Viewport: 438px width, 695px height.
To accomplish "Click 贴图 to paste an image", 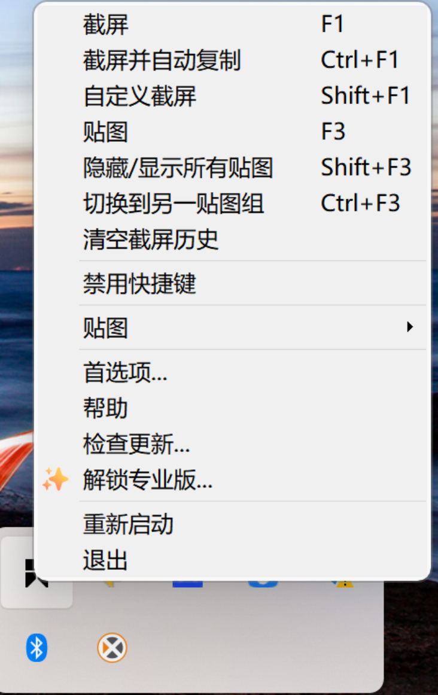I will click(106, 132).
